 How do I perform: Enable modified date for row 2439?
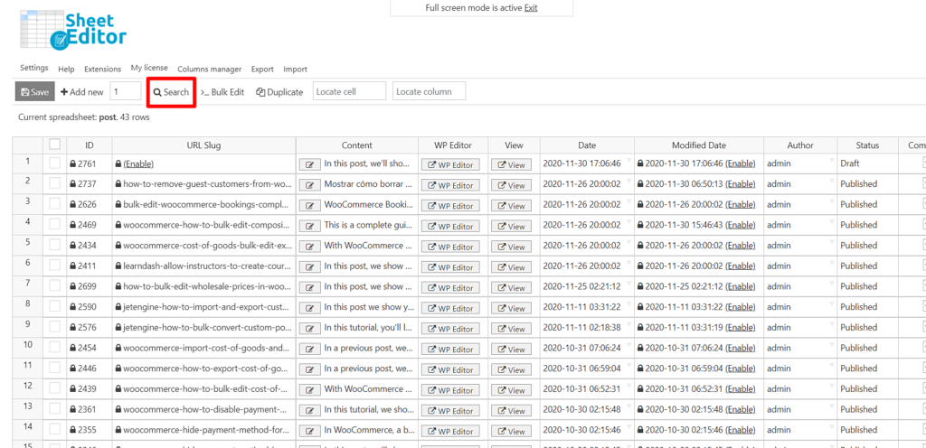click(741, 388)
